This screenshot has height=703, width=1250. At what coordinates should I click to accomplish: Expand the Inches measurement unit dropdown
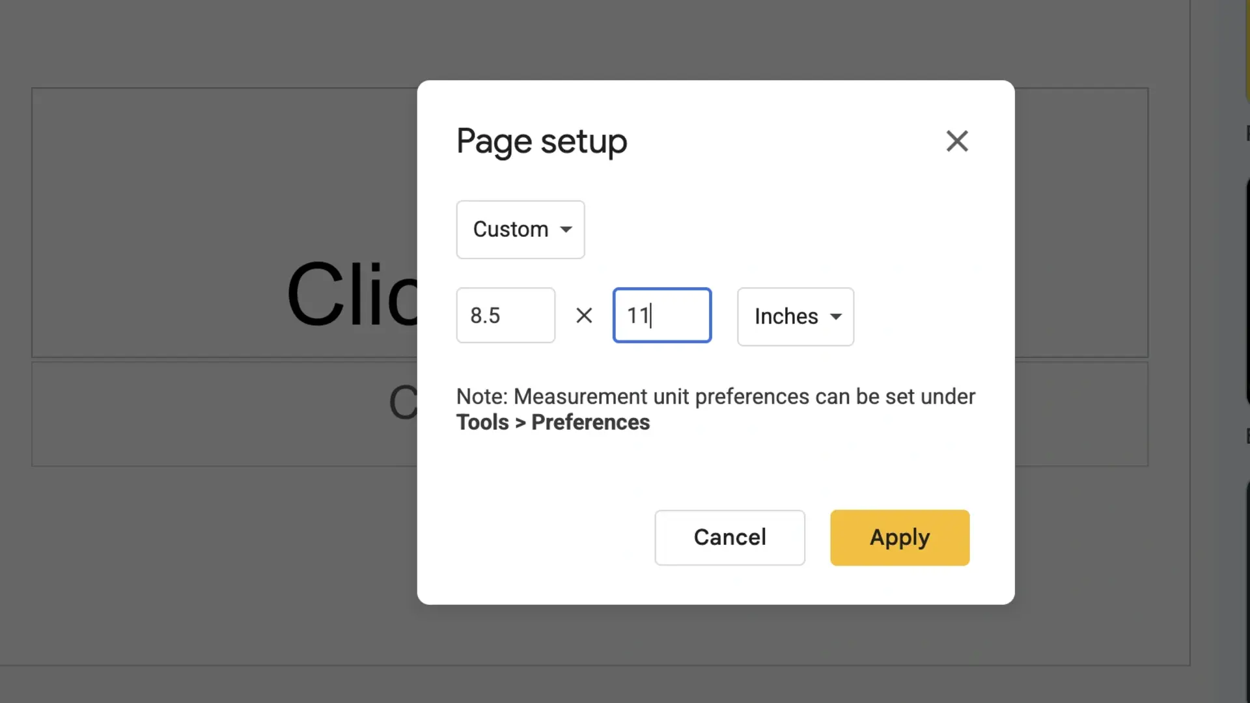tap(795, 316)
